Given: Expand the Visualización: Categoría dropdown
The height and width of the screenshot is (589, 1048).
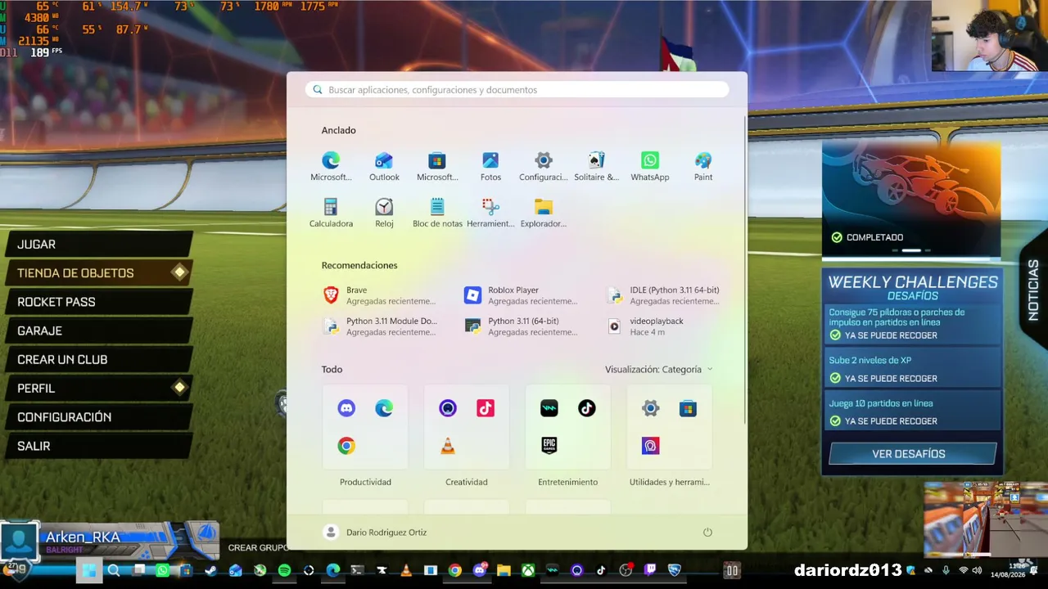Looking at the screenshot, I should [659, 370].
